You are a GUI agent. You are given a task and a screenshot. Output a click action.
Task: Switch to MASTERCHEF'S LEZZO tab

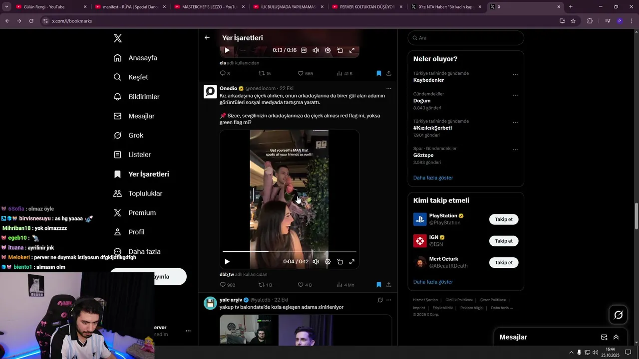click(209, 7)
